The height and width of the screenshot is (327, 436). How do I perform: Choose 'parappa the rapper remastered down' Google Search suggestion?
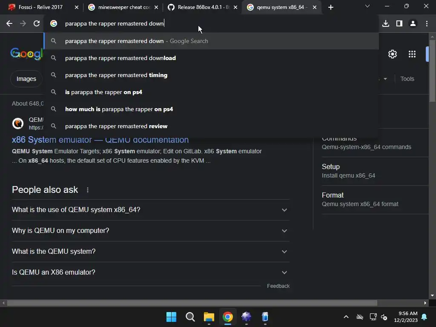tap(211, 41)
